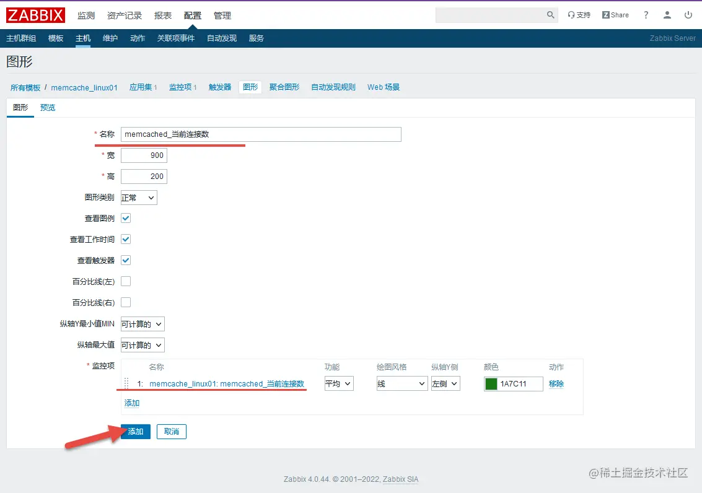This screenshot has height=493, width=702.
Task: Click the 宽 width field
Action: tap(144, 155)
